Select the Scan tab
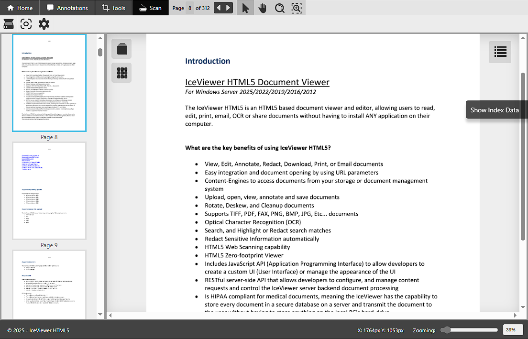The image size is (528, 339). [150, 8]
